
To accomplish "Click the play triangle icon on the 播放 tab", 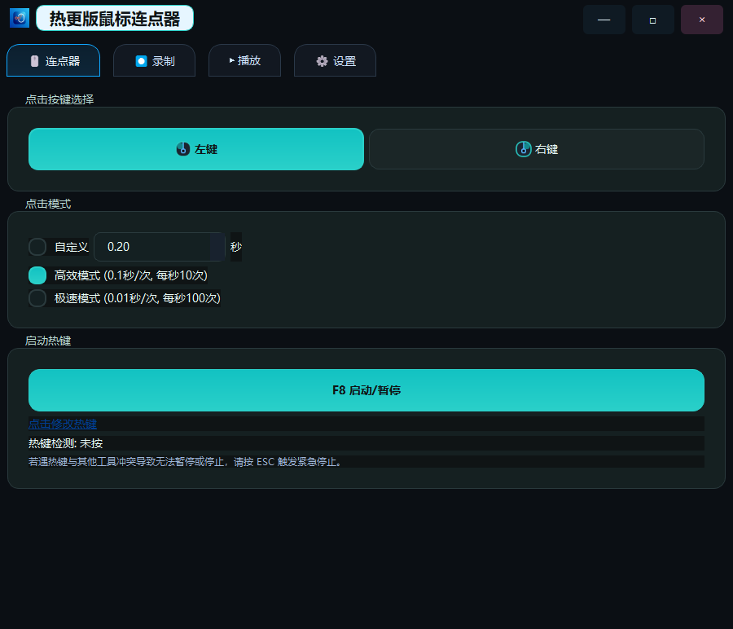I will click(231, 60).
